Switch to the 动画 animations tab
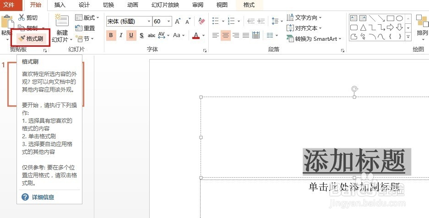The height and width of the screenshot is (218, 429). click(x=133, y=5)
